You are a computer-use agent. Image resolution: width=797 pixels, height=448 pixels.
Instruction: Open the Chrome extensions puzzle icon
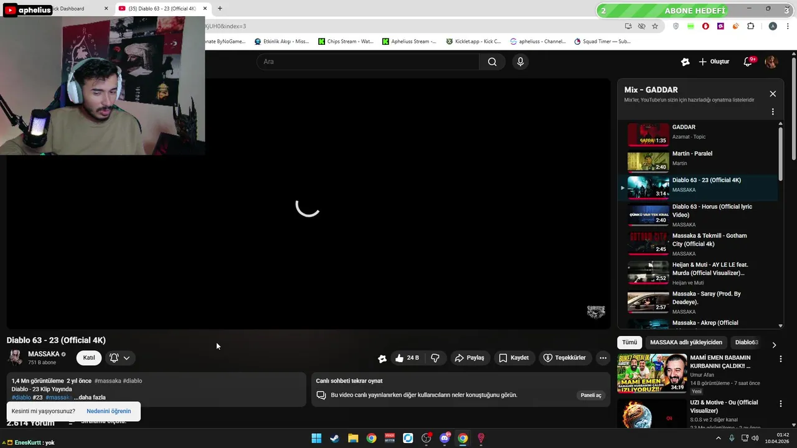pyautogui.click(x=750, y=26)
